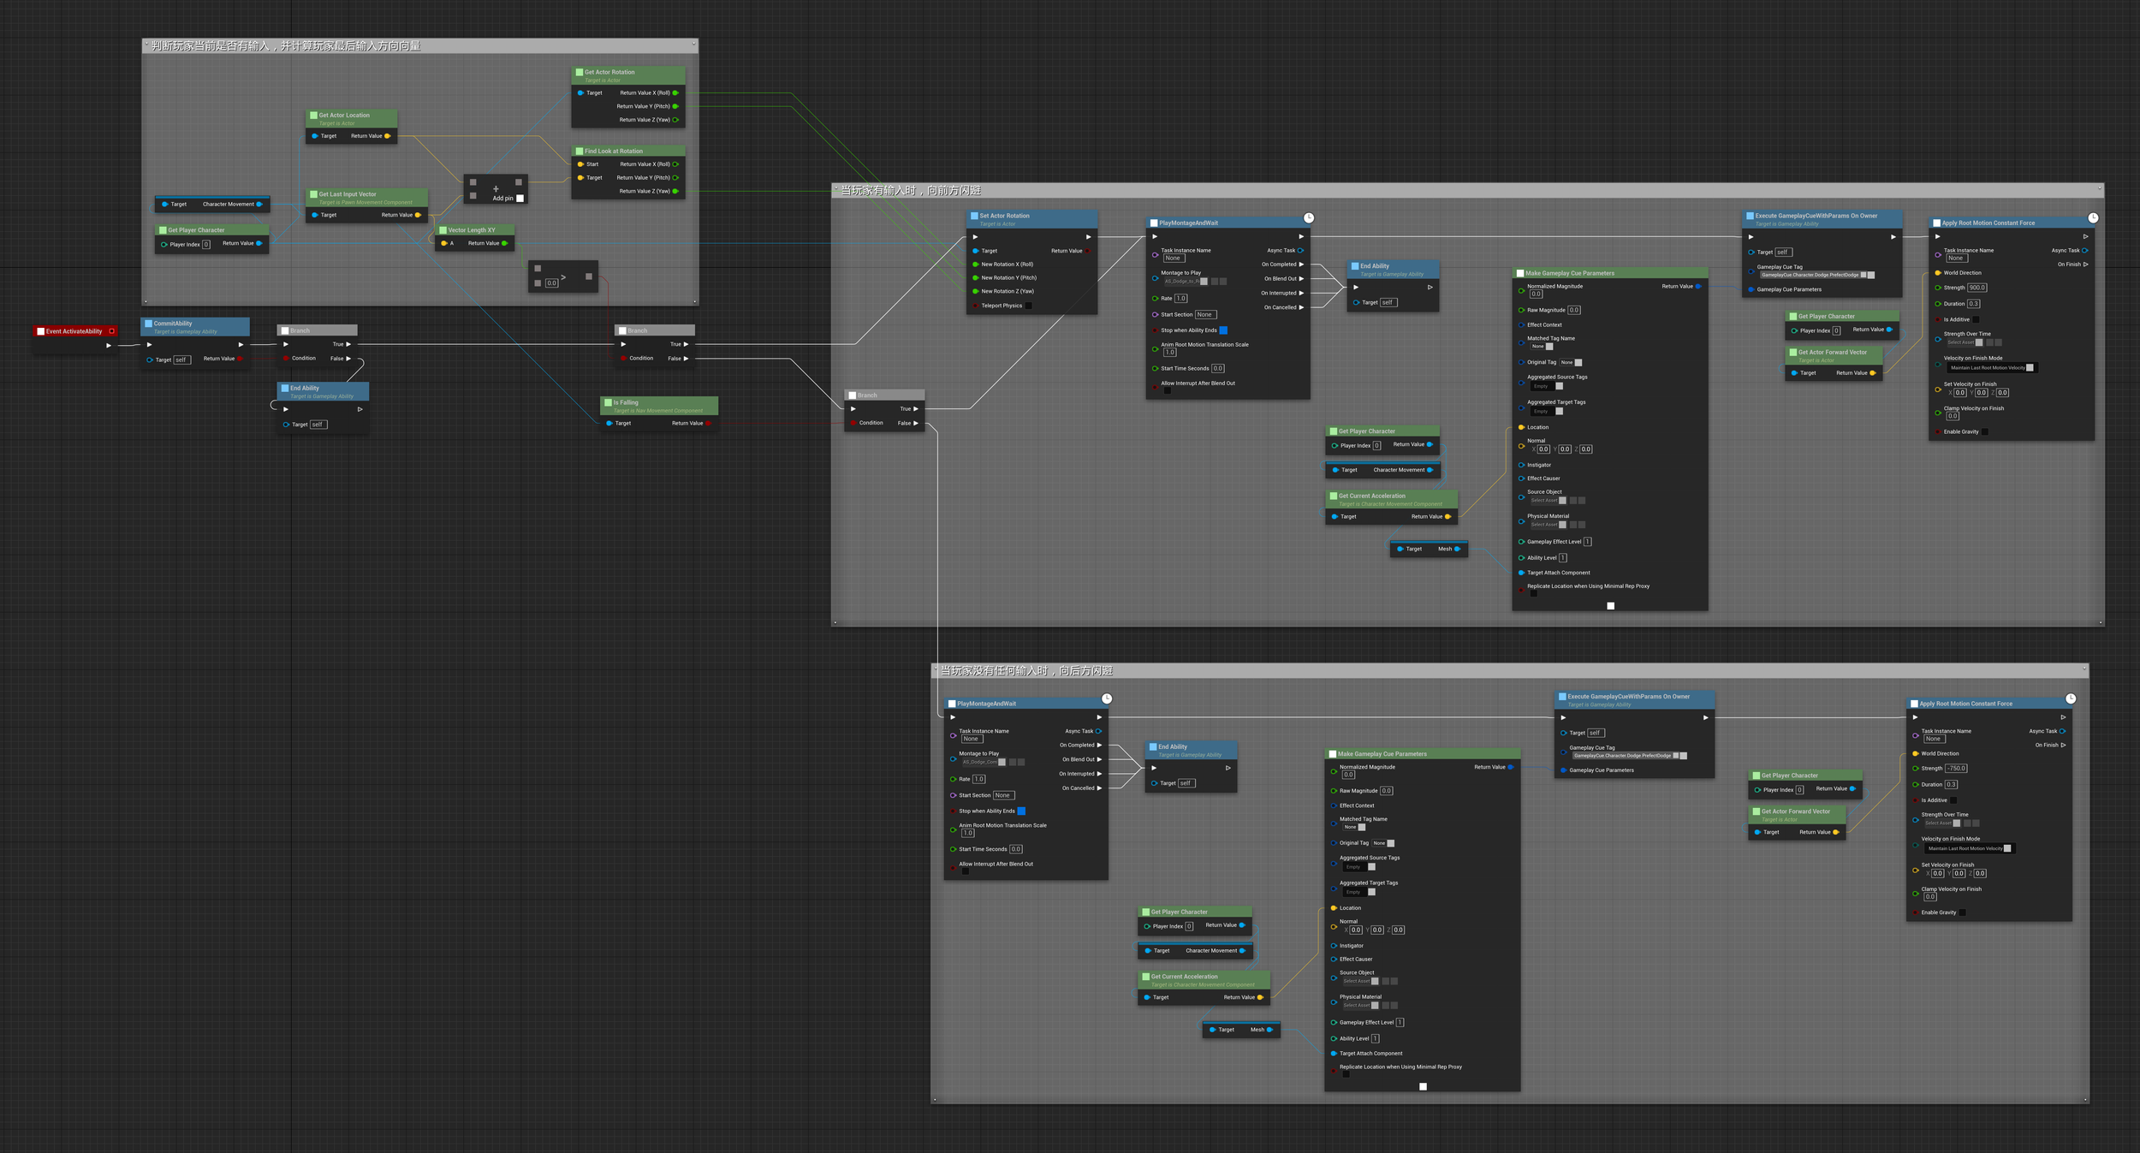Image resolution: width=2140 pixels, height=1153 pixels.
Task: Toggle Is Additive on the 900.0 strength node
Action: (x=1976, y=319)
